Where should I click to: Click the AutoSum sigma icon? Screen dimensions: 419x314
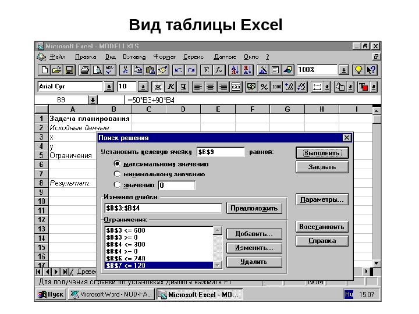206,70
